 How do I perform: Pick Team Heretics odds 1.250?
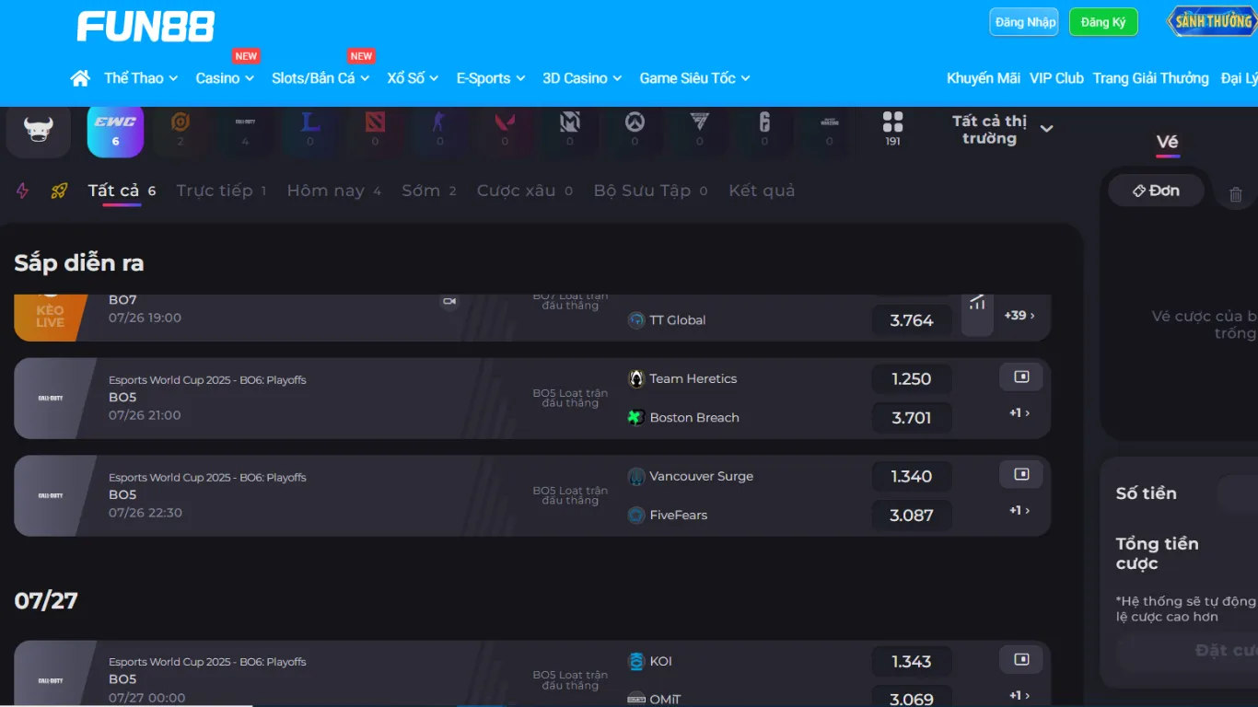[x=911, y=379]
